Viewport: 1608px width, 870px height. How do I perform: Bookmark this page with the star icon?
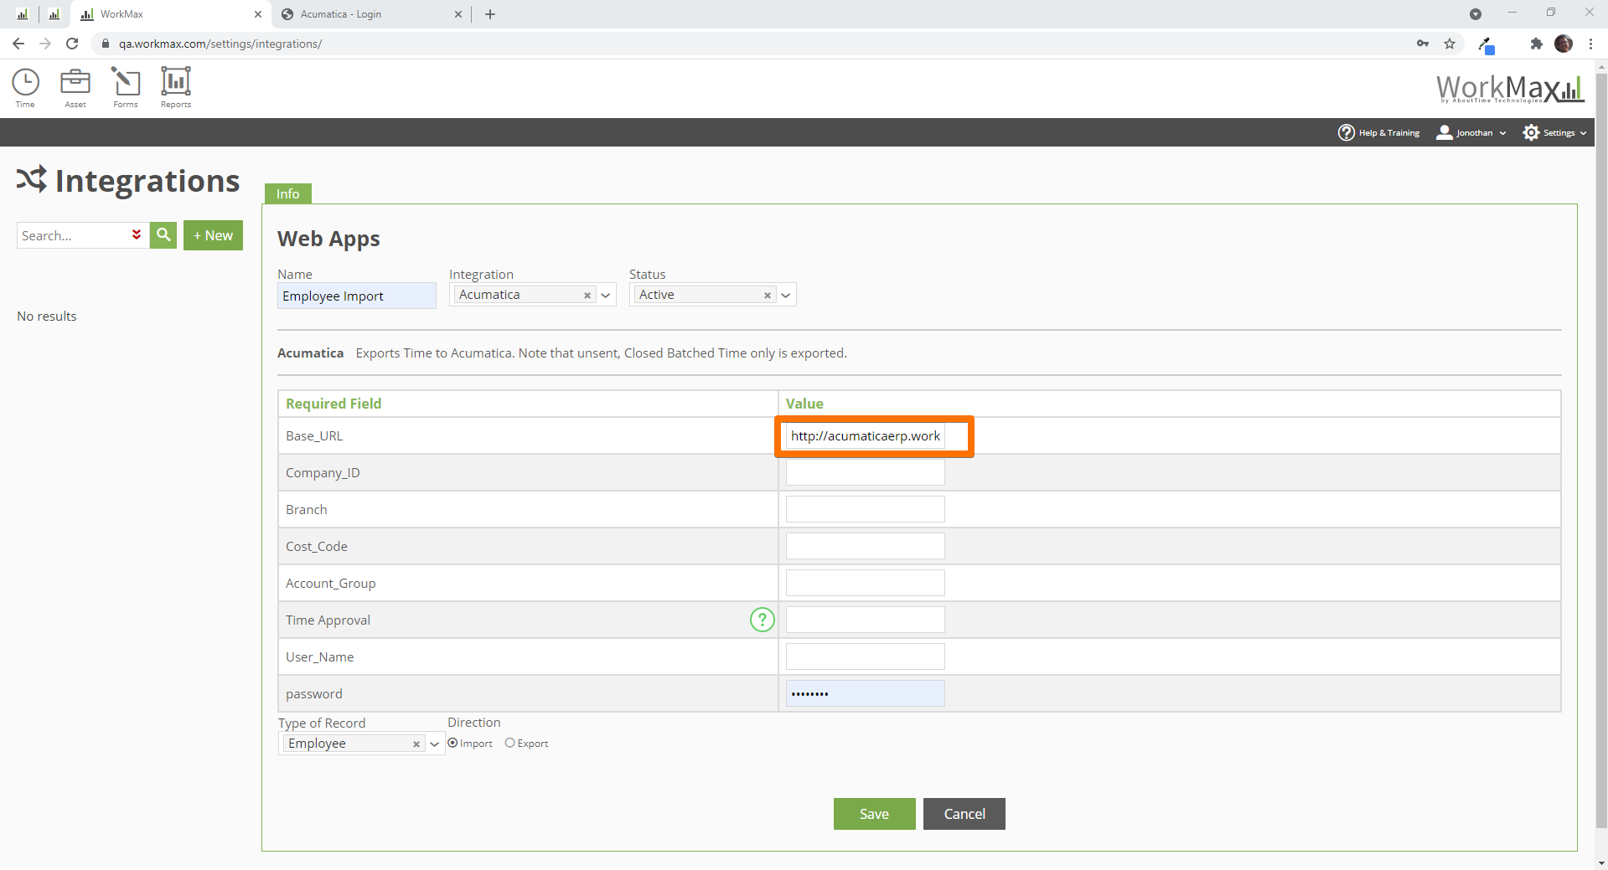(1450, 44)
